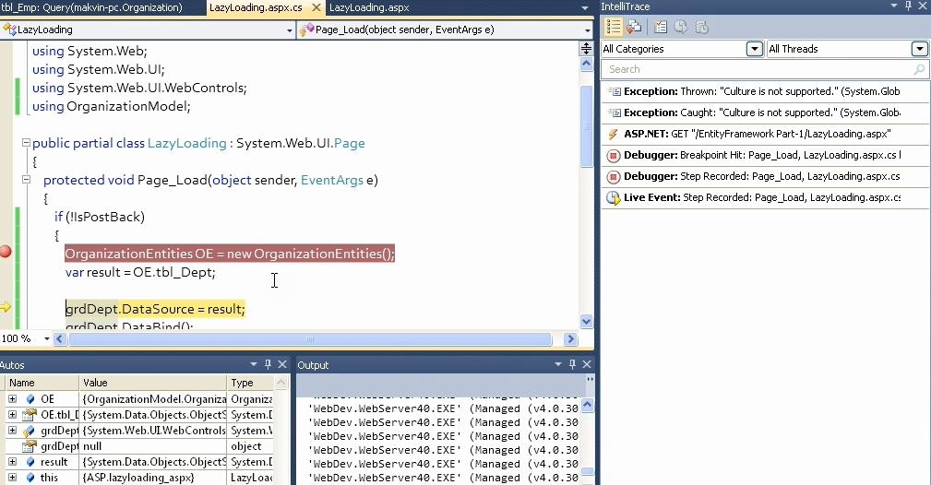Pin the Autos window
Image resolution: width=931 pixels, height=485 pixels.
(x=268, y=365)
